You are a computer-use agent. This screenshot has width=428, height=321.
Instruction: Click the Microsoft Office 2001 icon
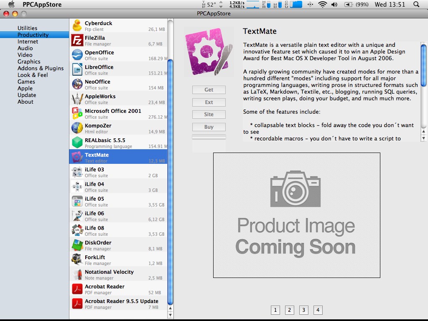[x=77, y=113]
